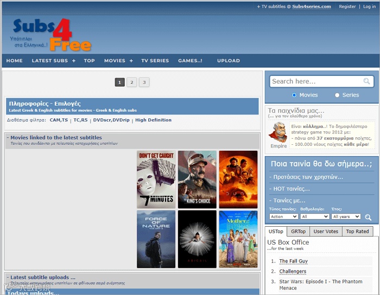Click the Log in link
This screenshot has height=295, width=380.
point(369,7)
